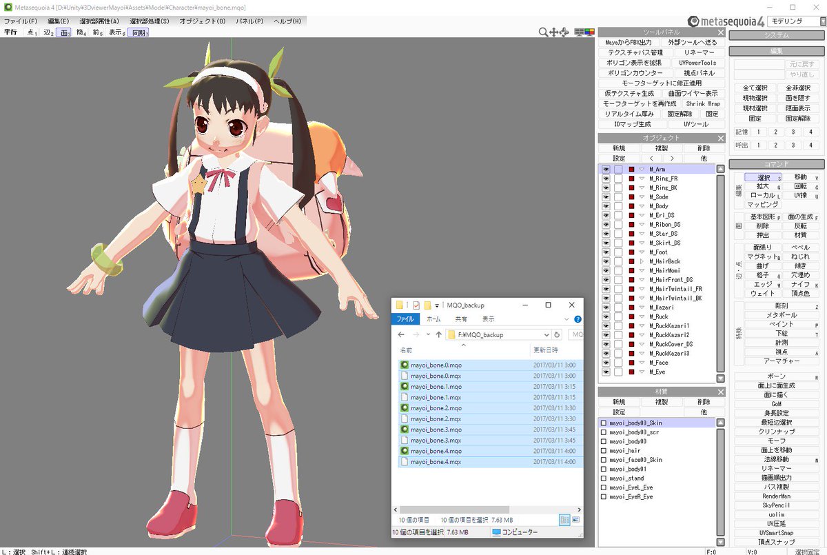The width and height of the screenshot is (827, 555).
Task: Toggle lock box for M_Foot object
Action: click(618, 252)
